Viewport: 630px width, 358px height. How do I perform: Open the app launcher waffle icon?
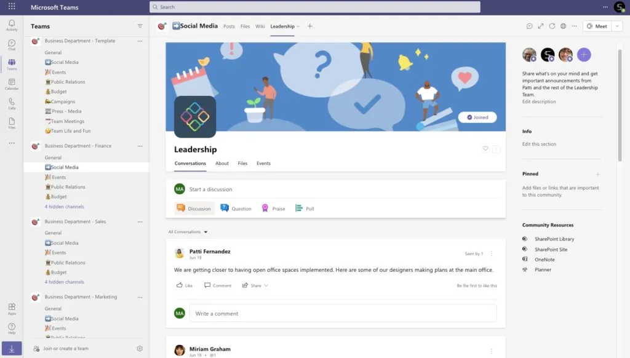tap(12, 6)
